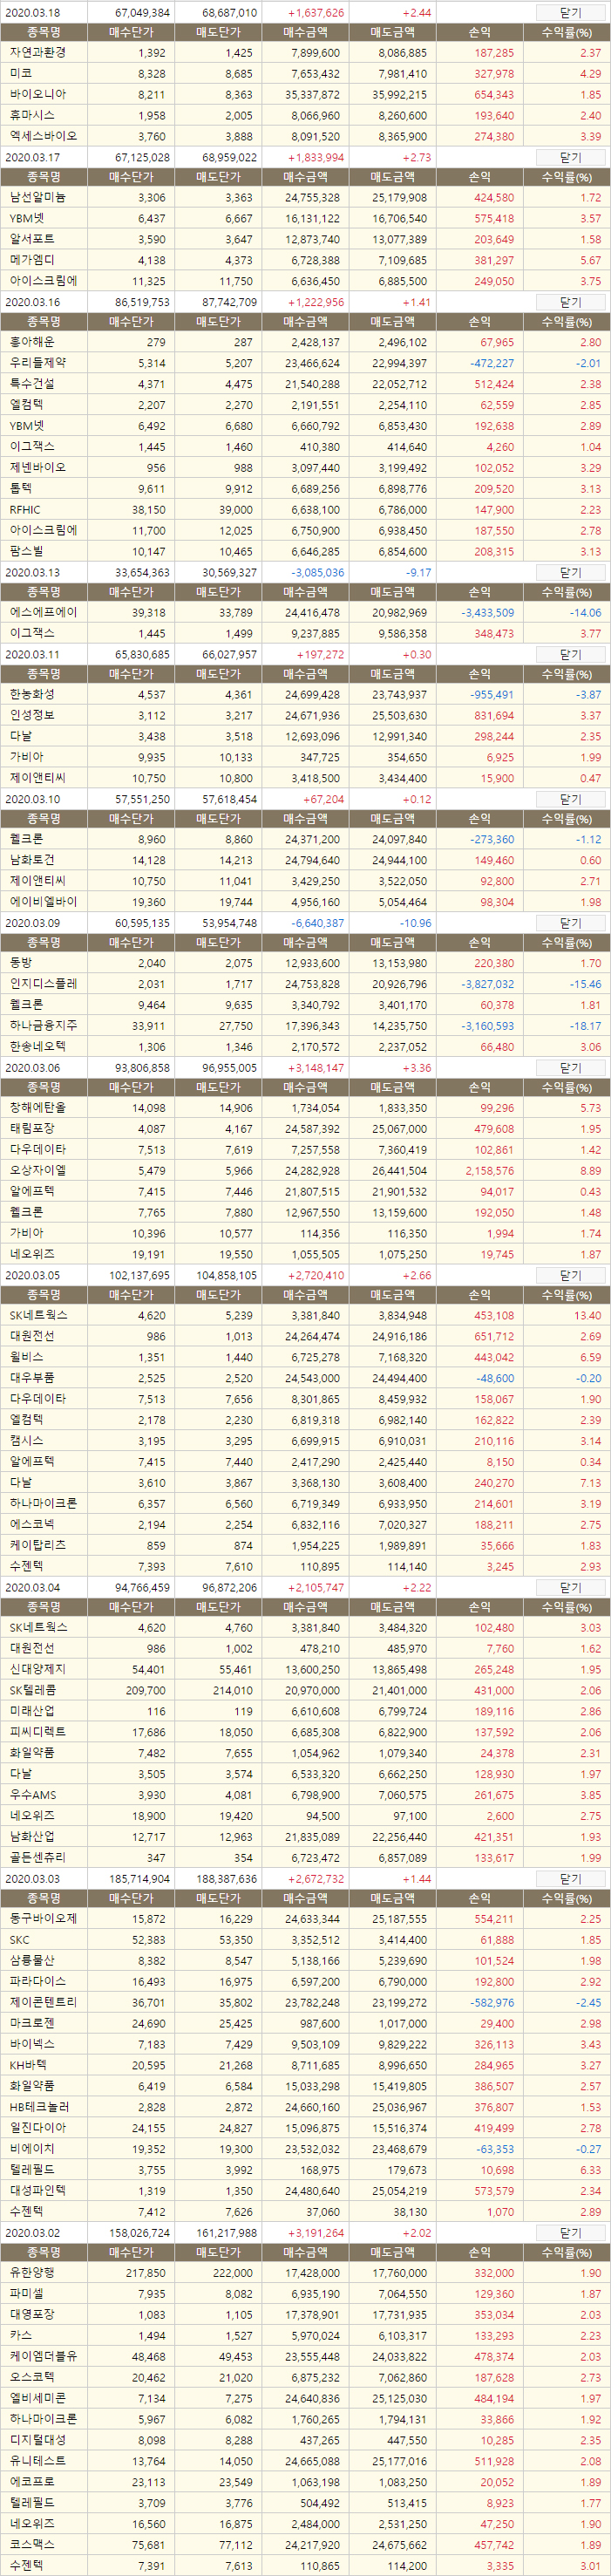Click the 제넨바이오 stock name

[38, 467]
